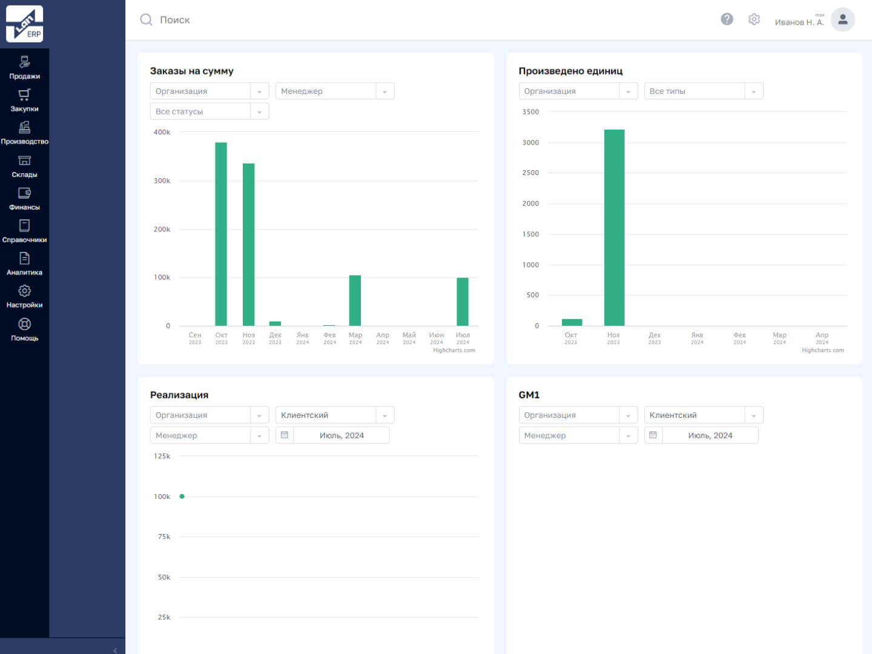Click the search magnifier icon
872x654 pixels.
[146, 20]
